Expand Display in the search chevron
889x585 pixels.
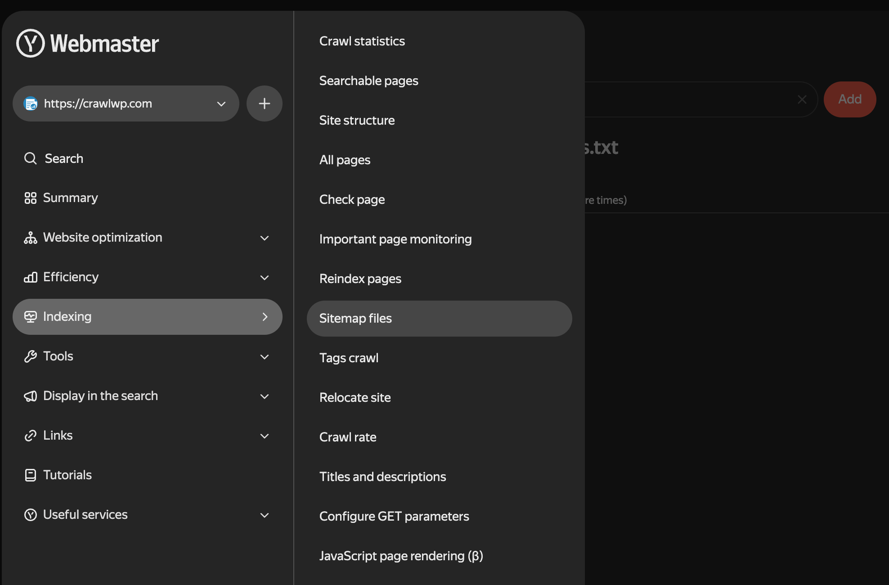(x=265, y=396)
